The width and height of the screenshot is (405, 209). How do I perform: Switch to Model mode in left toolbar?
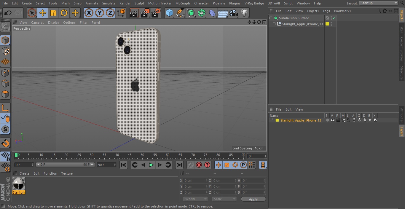click(x=5, y=40)
